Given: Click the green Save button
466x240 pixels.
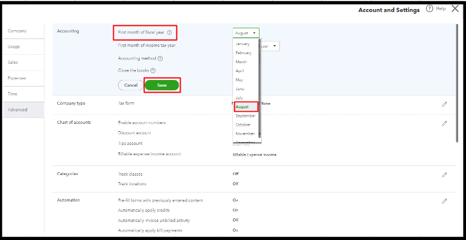Looking at the screenshot, I should 162,85.
